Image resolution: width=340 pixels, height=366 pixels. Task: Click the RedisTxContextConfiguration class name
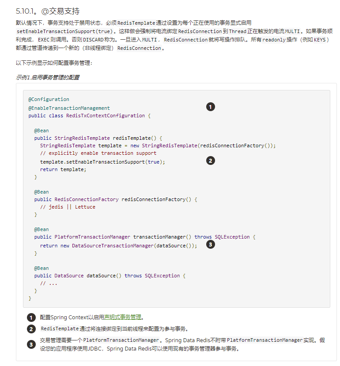point(106,116)
